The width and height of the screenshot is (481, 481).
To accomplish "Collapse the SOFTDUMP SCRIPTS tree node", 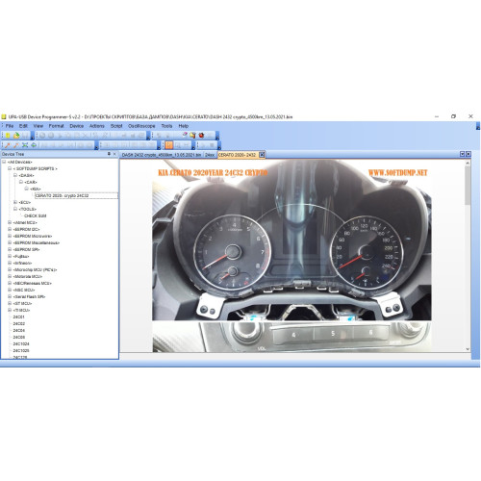I will tap(10, 168).
